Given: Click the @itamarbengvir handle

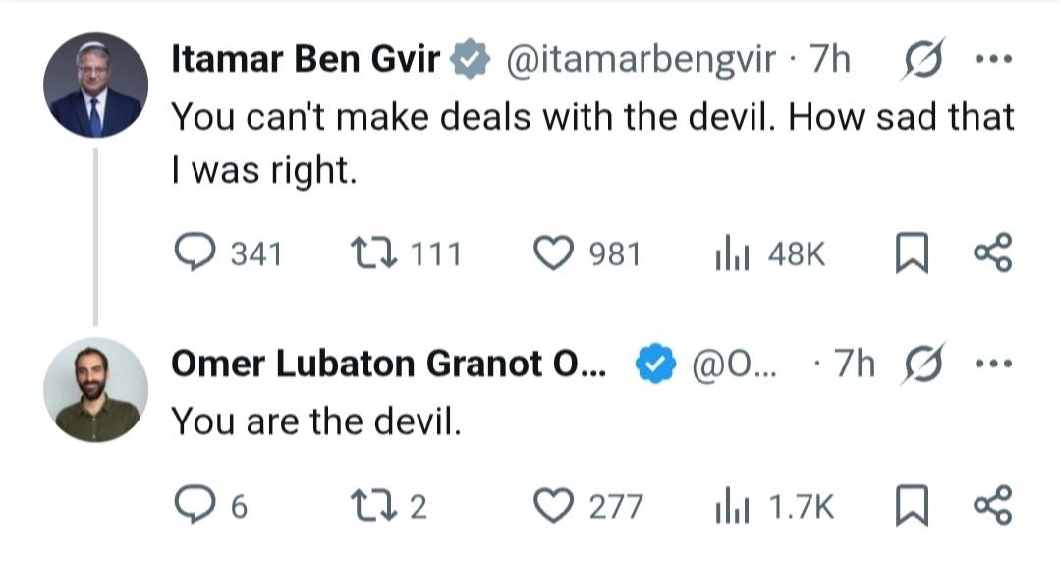Looking at the screenshot, I should 639,61.
